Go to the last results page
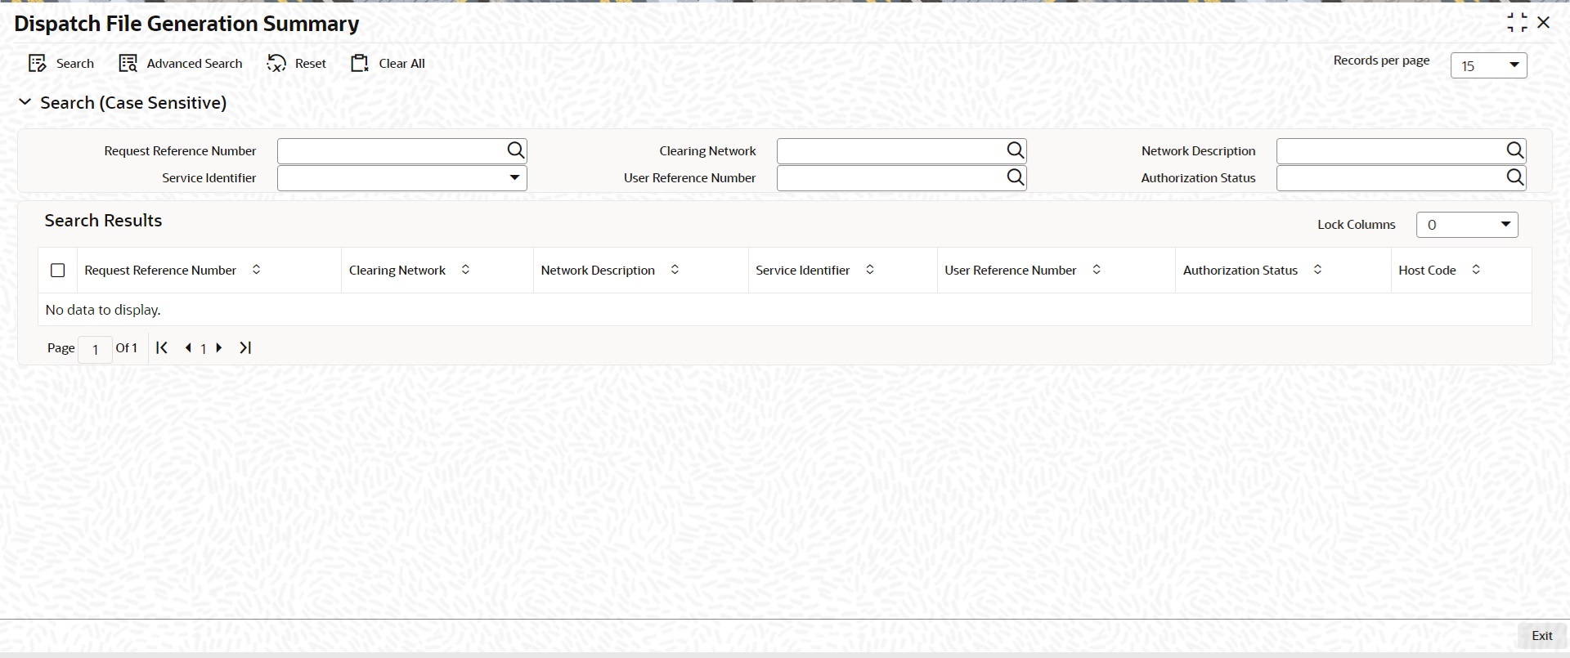This screenshot has height=658, width=1570. pos(244,348)
